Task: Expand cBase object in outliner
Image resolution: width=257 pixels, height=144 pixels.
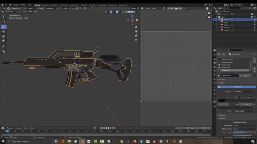Action: pos(219,20)
